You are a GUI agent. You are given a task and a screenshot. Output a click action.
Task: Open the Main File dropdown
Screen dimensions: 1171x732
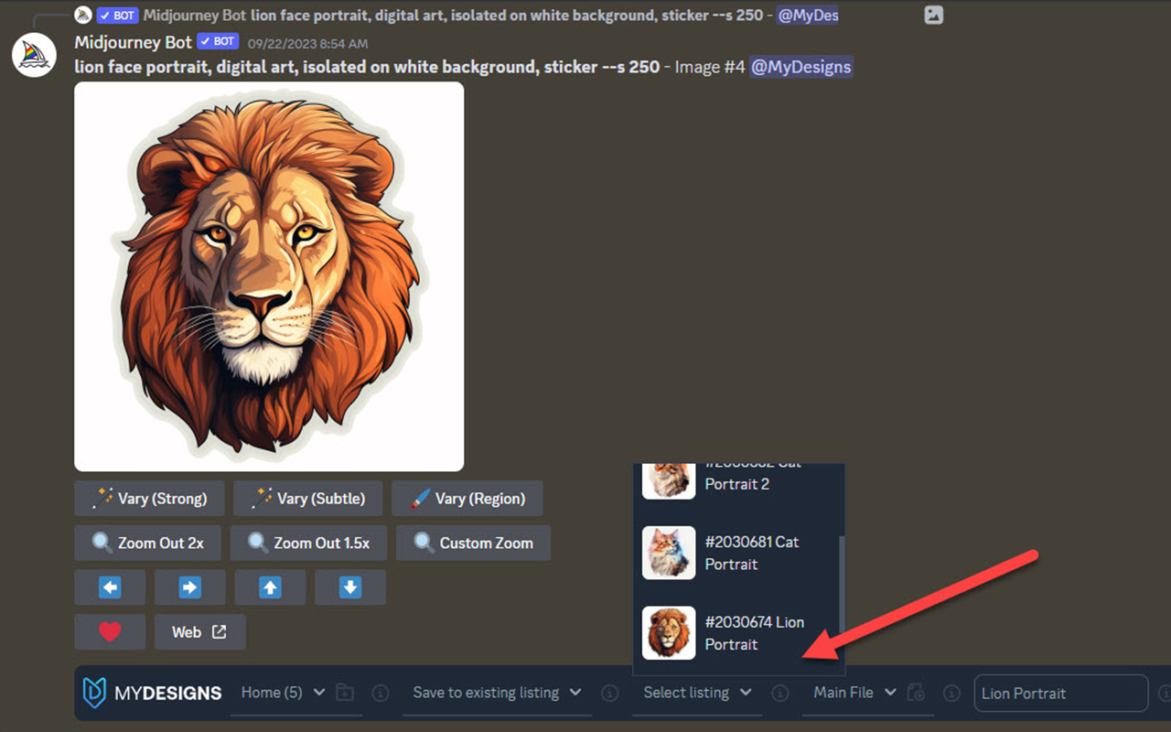(x=854, y=693)
